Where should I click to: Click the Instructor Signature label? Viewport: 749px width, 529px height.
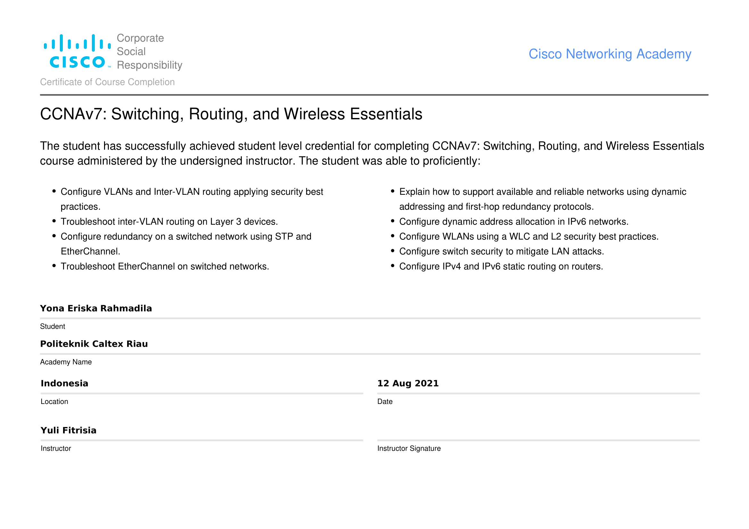point(409,448)
